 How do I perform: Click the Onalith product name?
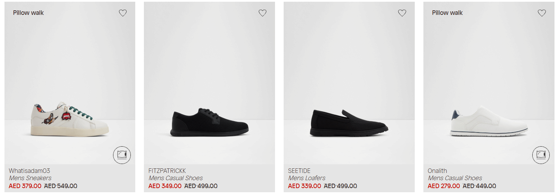(x=437, y=171)
